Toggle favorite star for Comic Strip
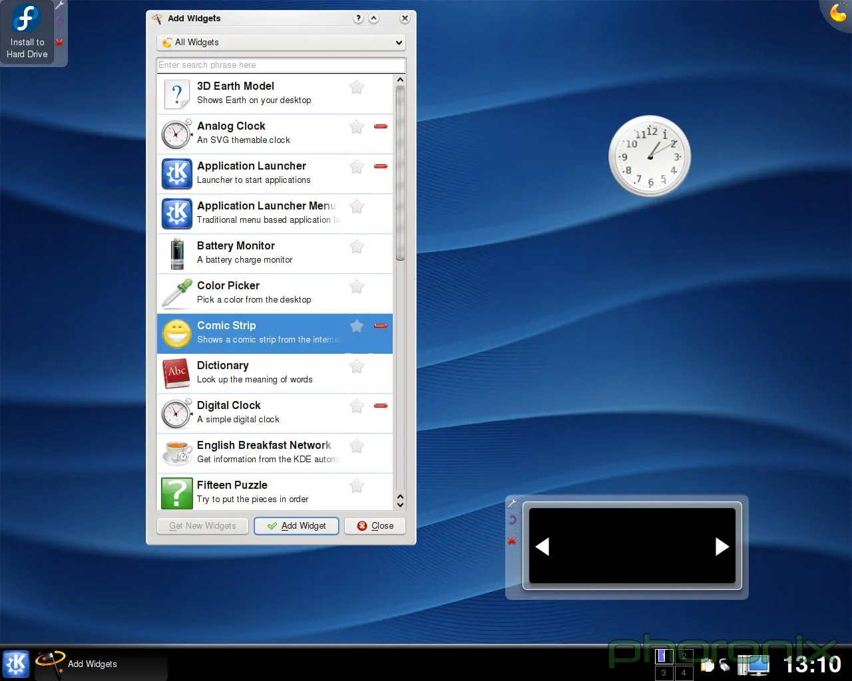Viewport: 852px width, 681px height. [x=357, y=326]
